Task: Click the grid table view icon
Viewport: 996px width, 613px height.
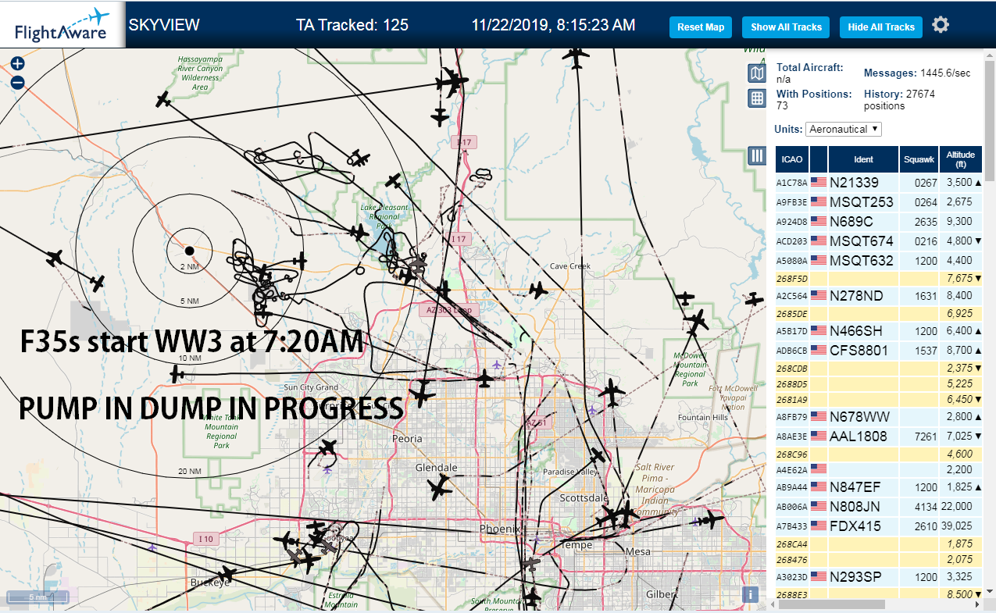Action: pyautogui.click(x=756, y=98)
